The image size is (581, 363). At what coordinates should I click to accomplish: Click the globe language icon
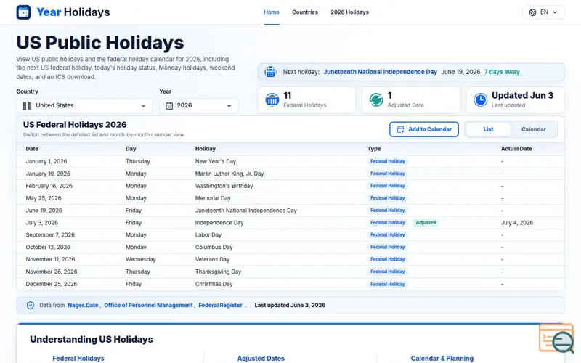coord(532,12)
